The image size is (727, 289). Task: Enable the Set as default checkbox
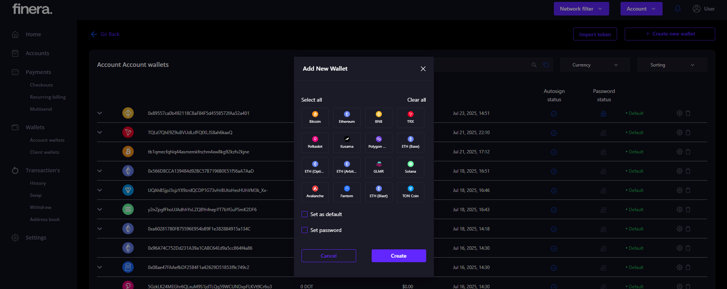tap(305, 214)
